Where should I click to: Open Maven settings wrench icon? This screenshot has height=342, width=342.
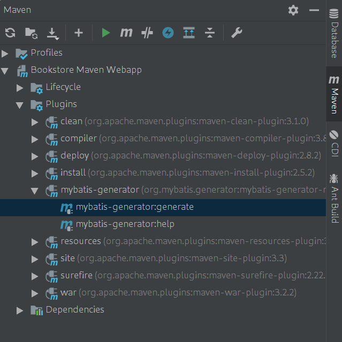pos(237,33)
